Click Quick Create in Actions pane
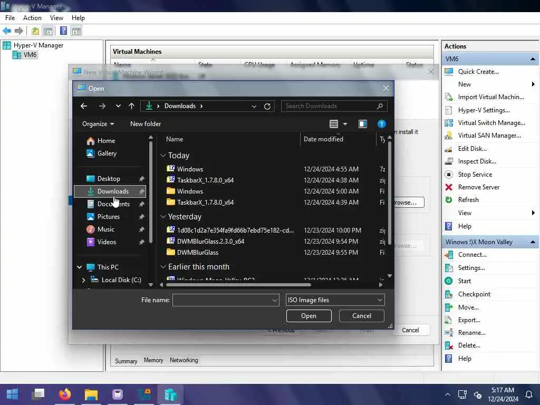 click(478, 72)
